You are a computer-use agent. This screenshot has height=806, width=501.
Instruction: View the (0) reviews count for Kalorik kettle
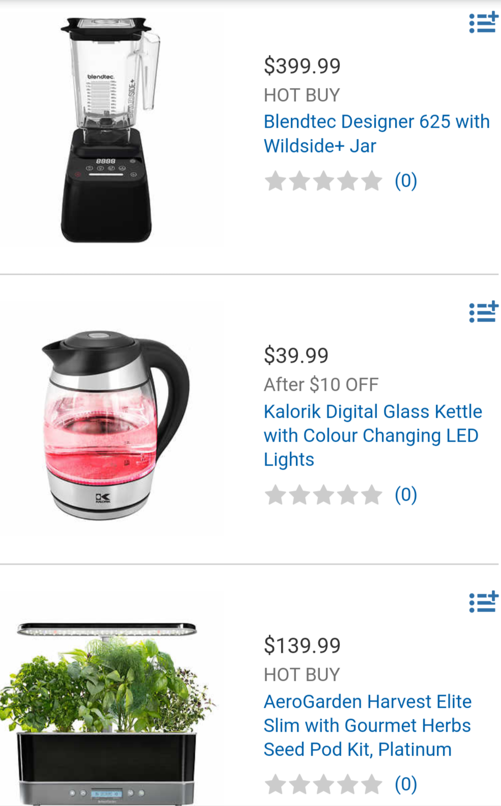[x=406, y=495]
